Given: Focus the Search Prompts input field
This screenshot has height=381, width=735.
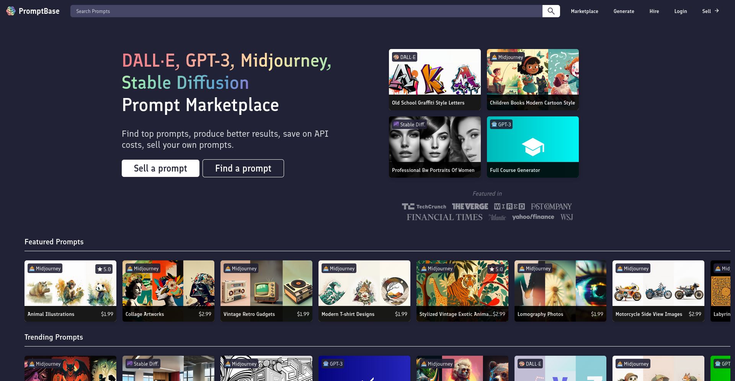Looking at the screenshot, I should pos(306,11).
